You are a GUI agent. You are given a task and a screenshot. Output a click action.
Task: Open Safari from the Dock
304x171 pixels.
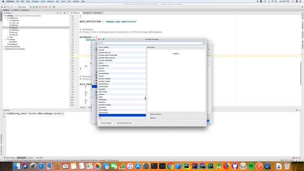point(41,166)
